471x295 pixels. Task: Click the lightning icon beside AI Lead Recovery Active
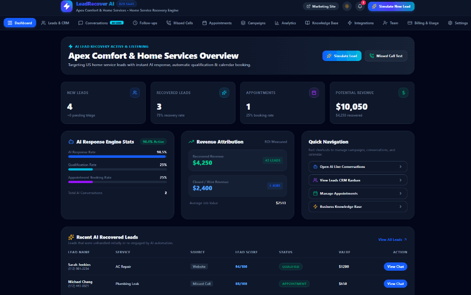click(x=70, y=46)
